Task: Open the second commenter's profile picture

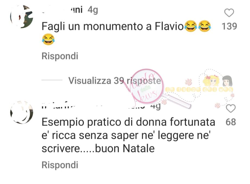Action: point(21,112)
